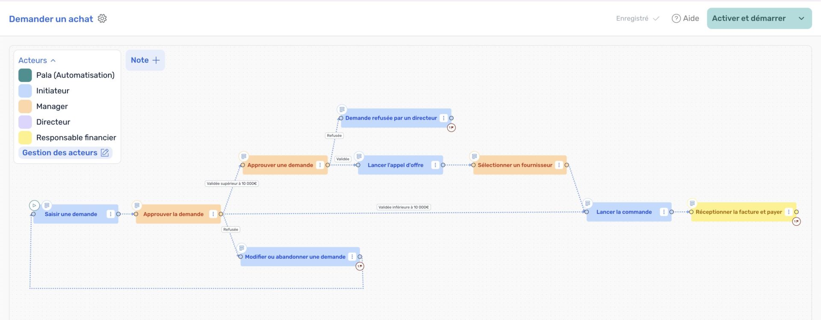The width and height of the screenshot is (821, 320).
Task: Click end flag icon under Réceptionner la facture et payer
Action: click(796, 221)
